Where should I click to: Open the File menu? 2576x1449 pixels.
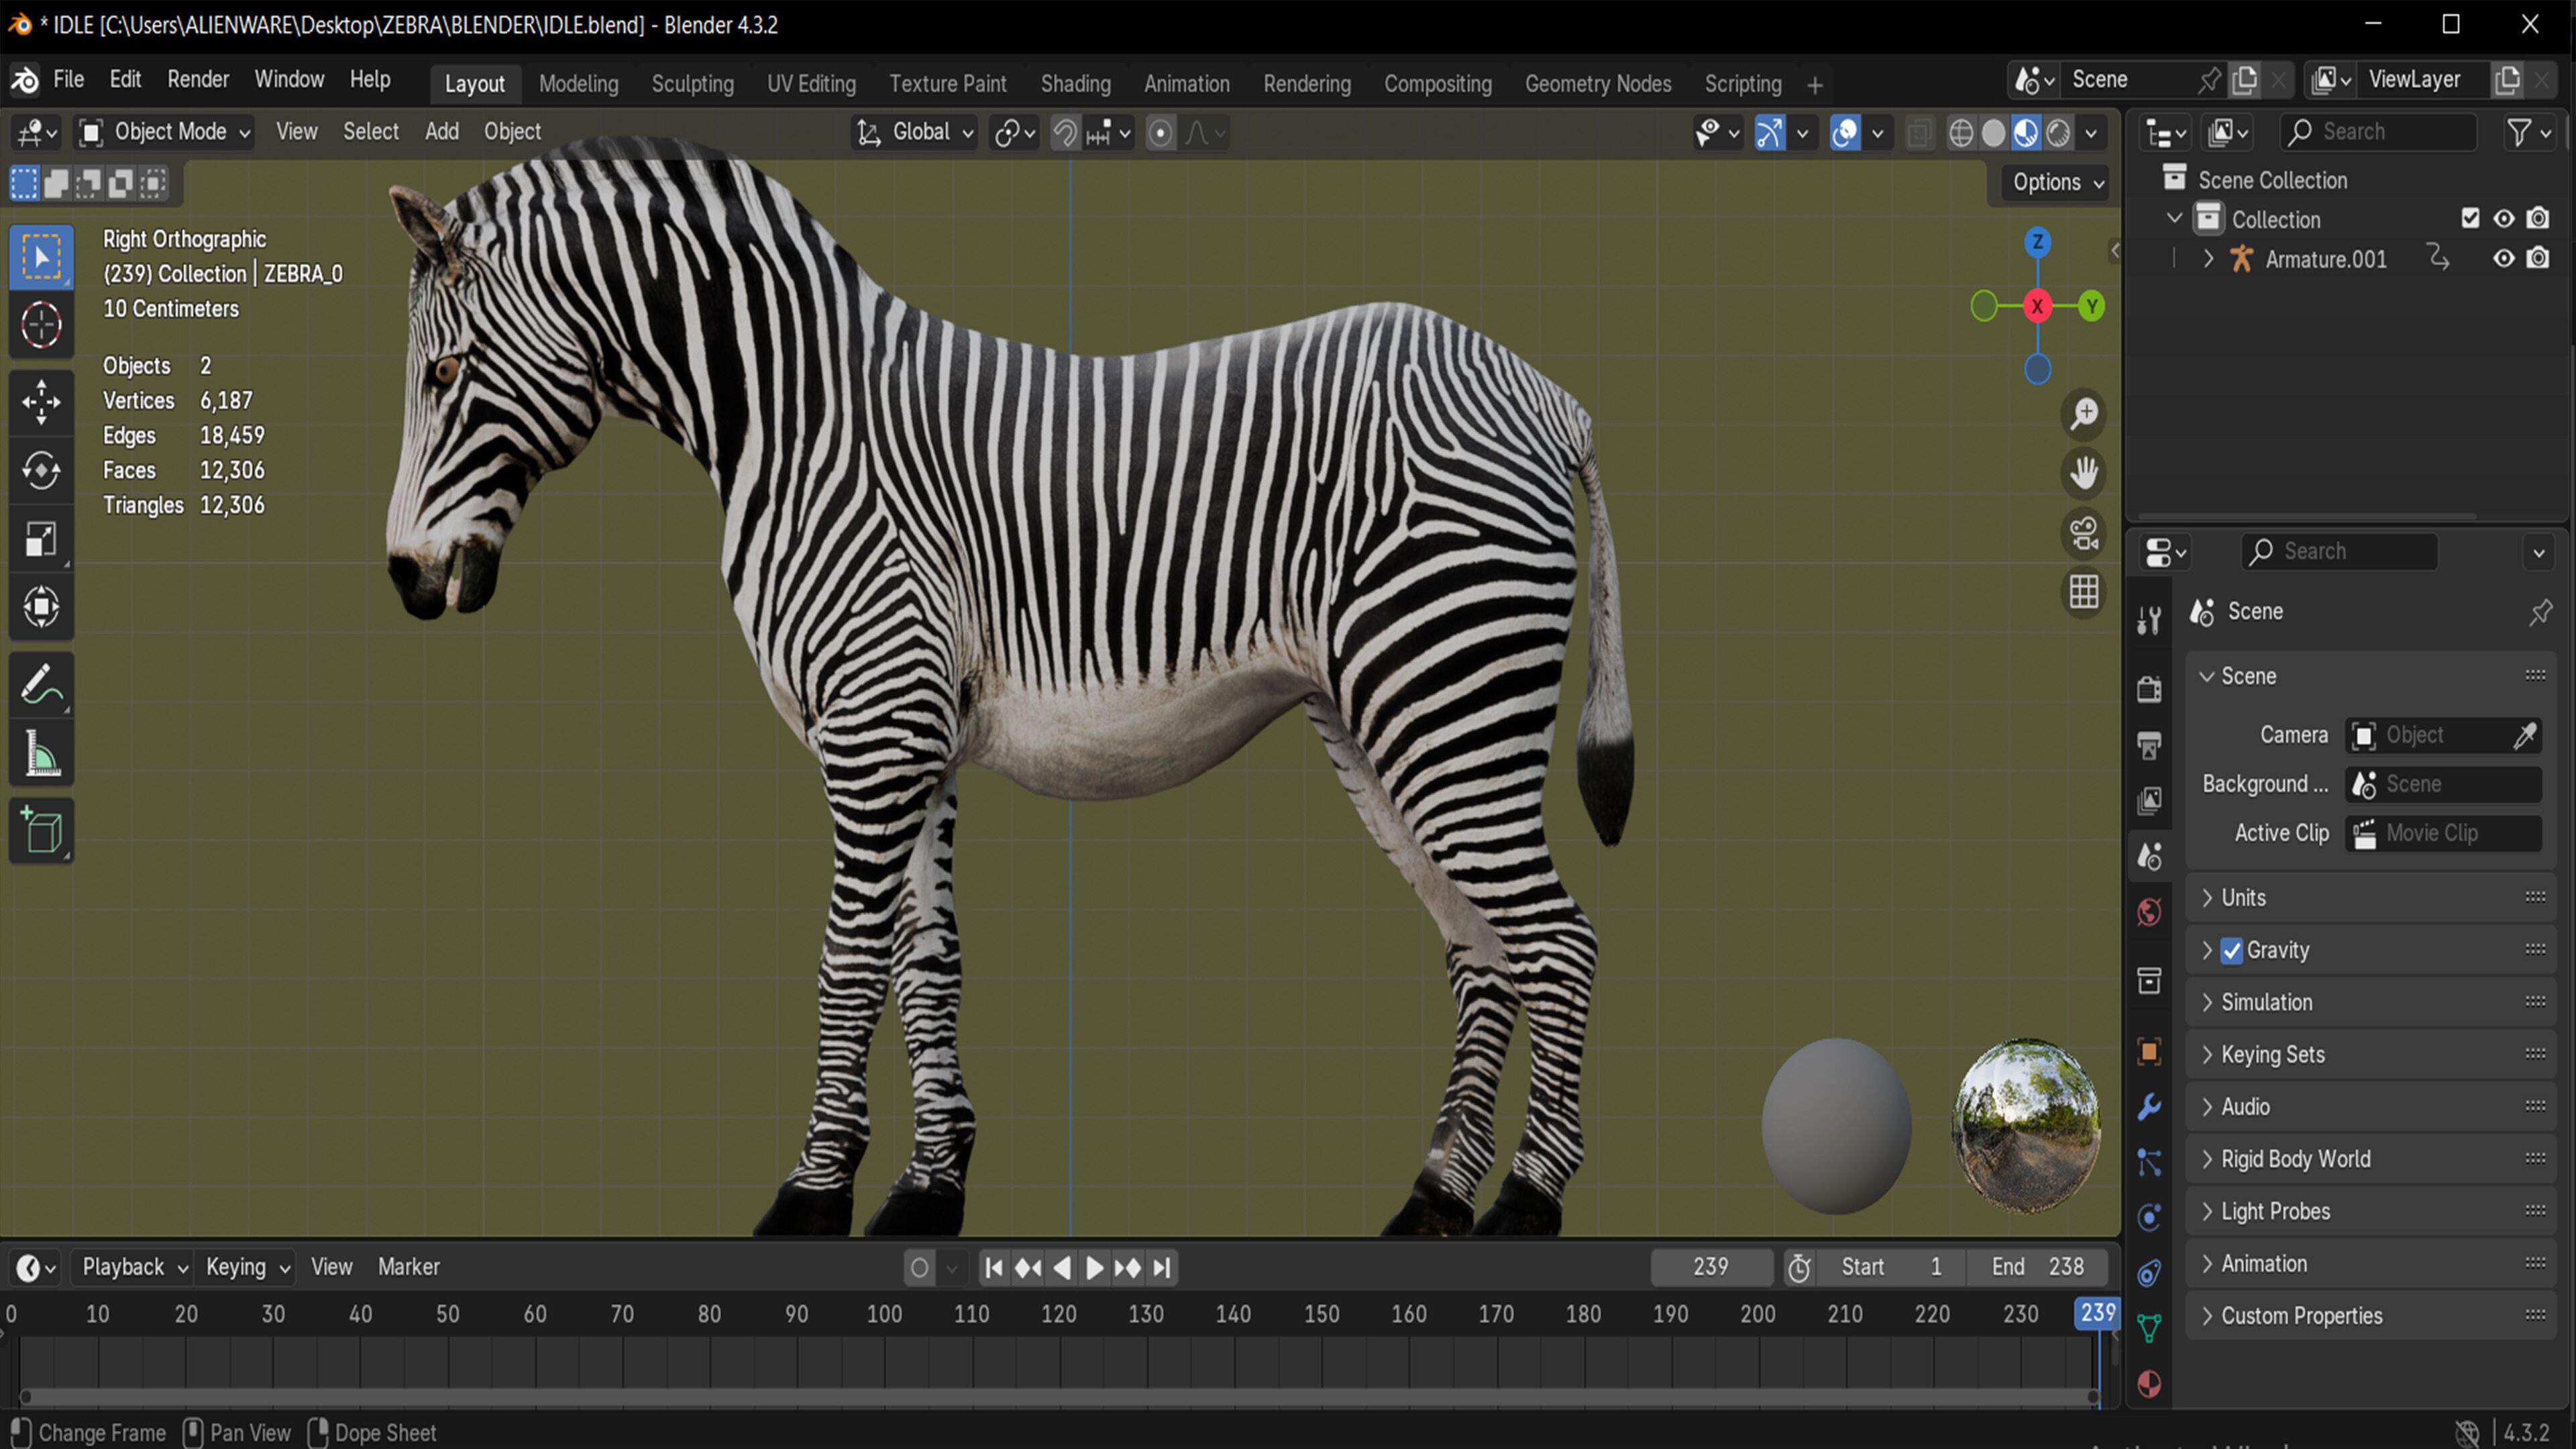click(x=68, y=79)
